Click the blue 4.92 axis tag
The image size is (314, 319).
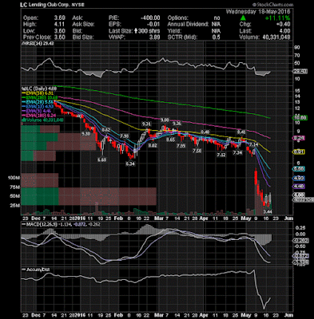pos(299,178)
